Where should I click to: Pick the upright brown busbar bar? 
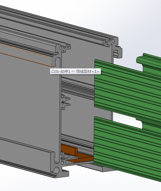[69, 149]
